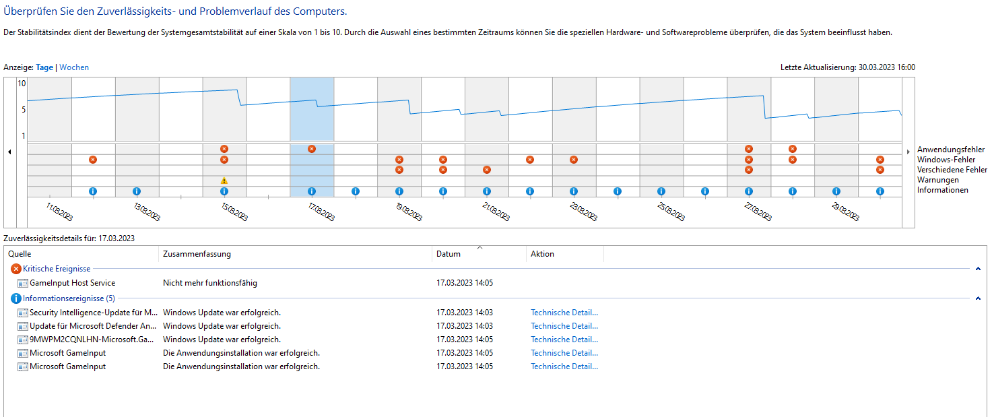The image size is (992, 417).
Task: Select information icon on 17.03.2023
Action: pyautogui.click(x=312, y=191)
